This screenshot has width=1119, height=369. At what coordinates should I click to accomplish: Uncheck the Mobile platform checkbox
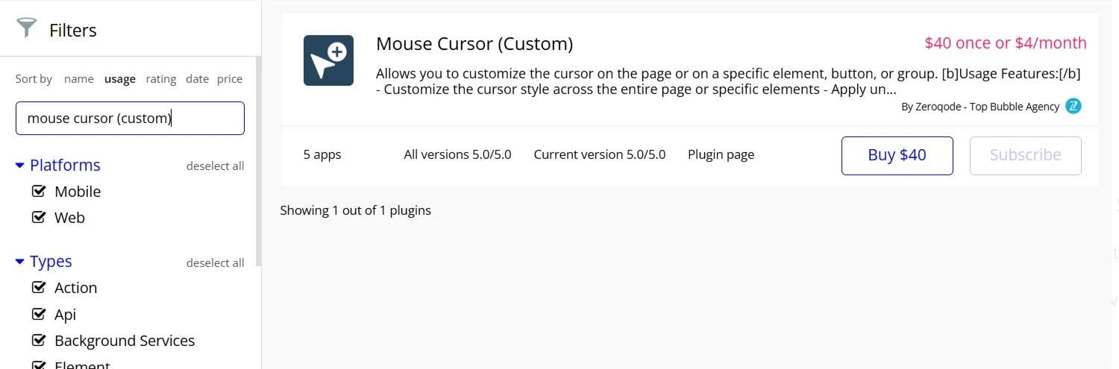coord(40,192)
